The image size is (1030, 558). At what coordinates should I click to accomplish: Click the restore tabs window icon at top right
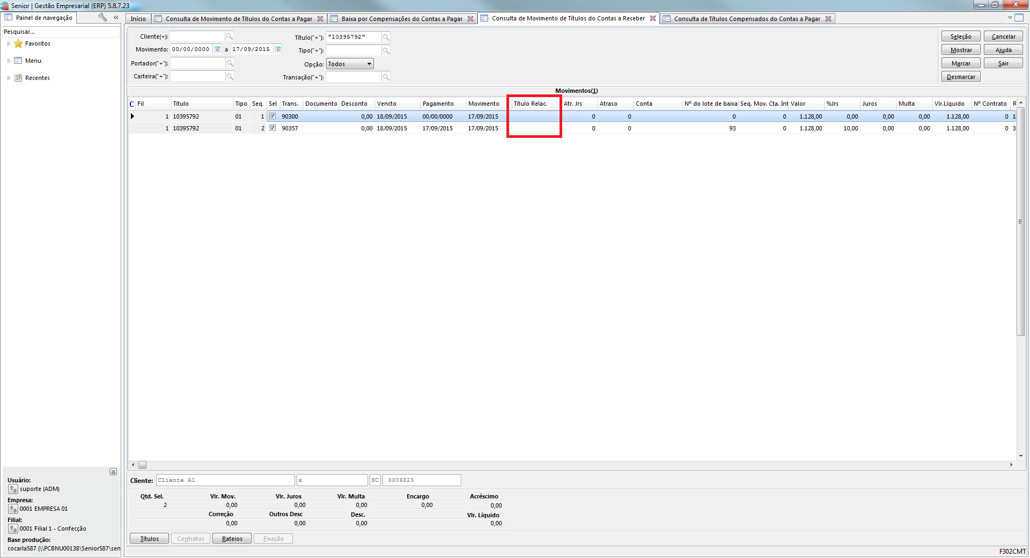[x=1019, y=18]
